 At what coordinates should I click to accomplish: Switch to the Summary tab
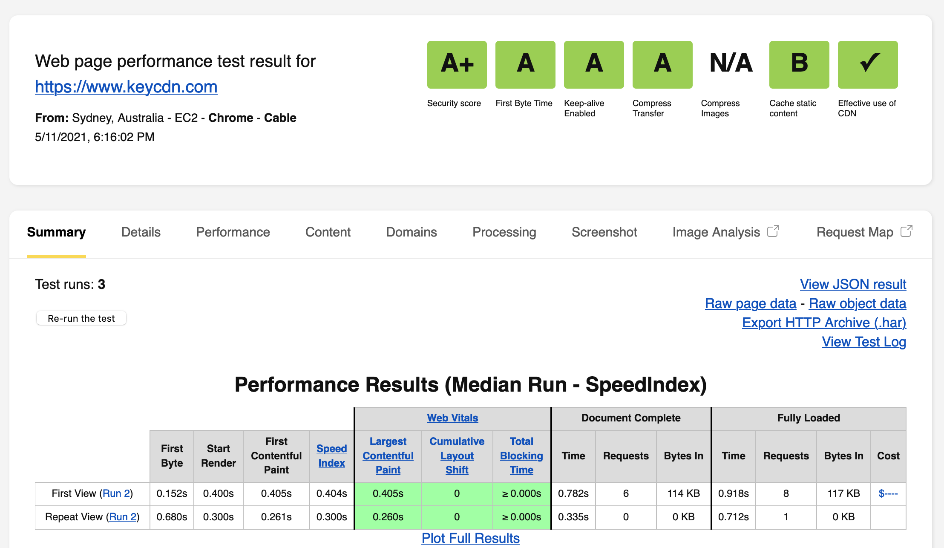coord(56,232)
